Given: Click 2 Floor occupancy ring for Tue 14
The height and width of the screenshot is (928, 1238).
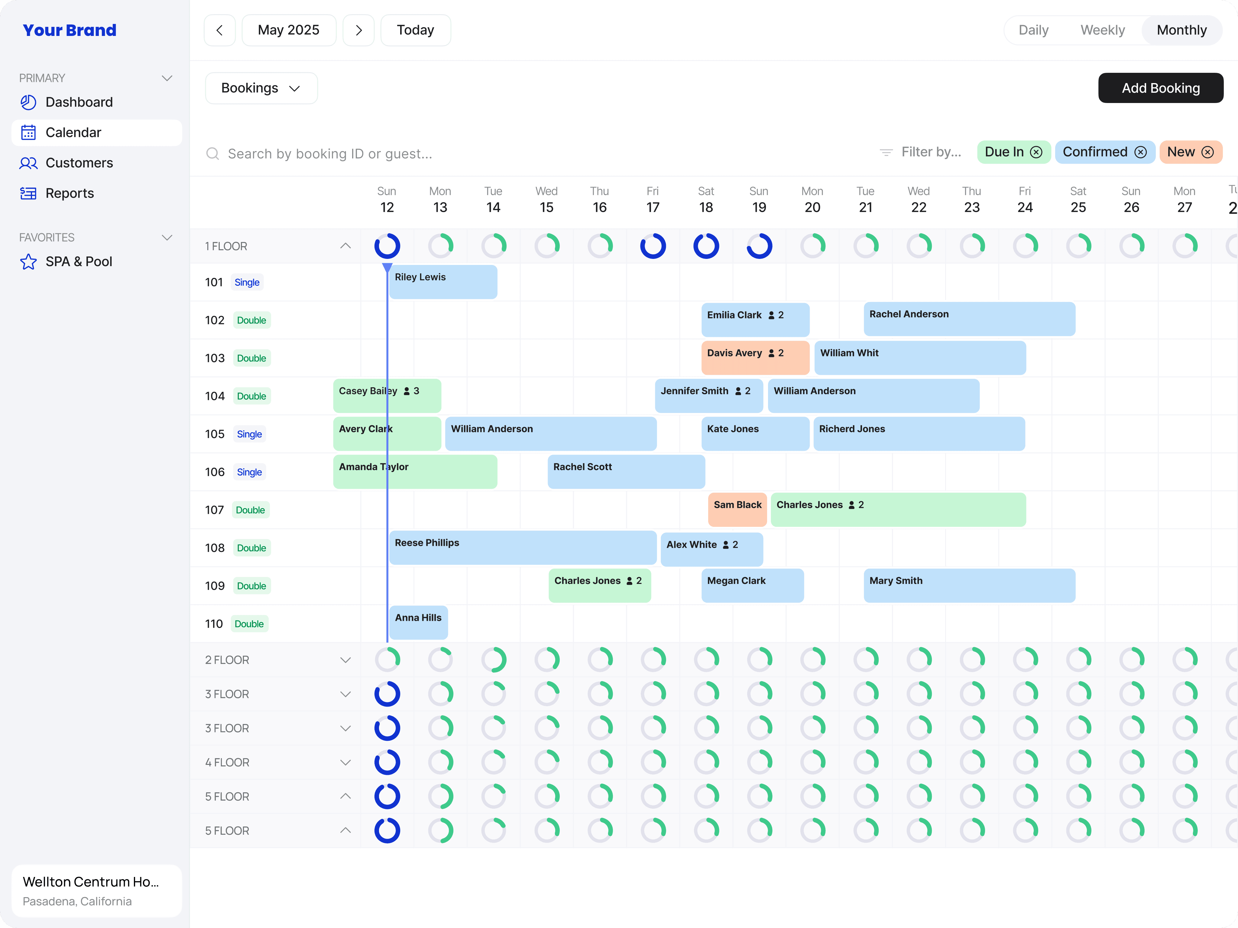Looking at the screenshot, I should [494, 660].
